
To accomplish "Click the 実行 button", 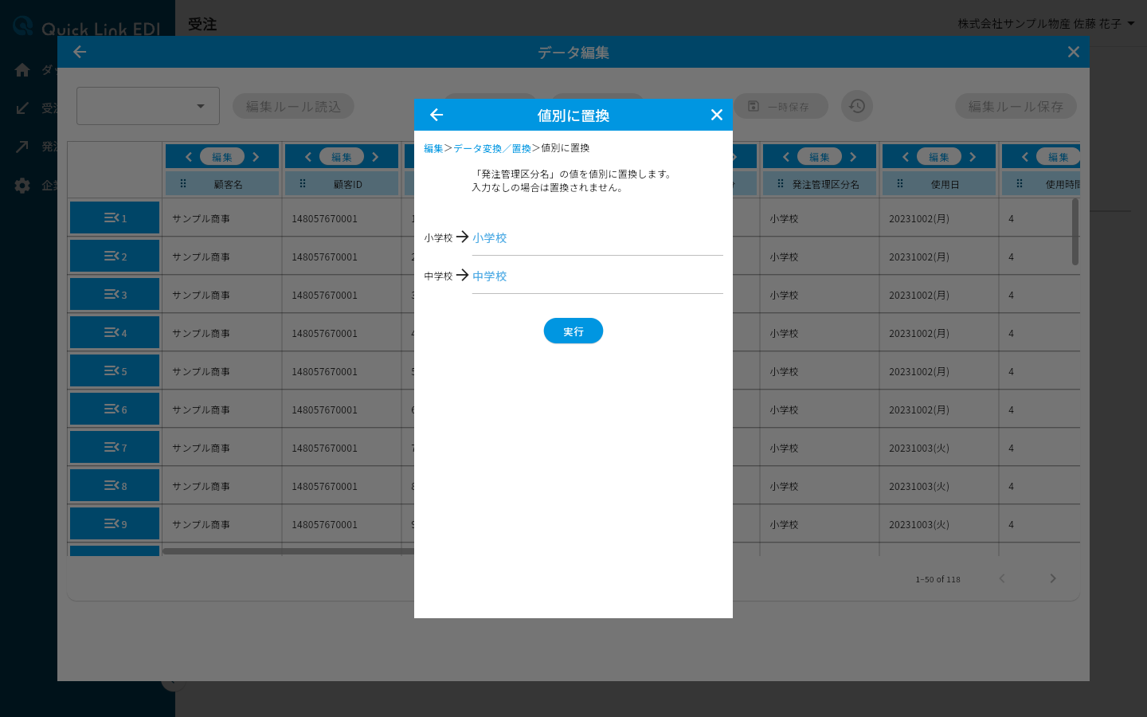I will point(573,331).
